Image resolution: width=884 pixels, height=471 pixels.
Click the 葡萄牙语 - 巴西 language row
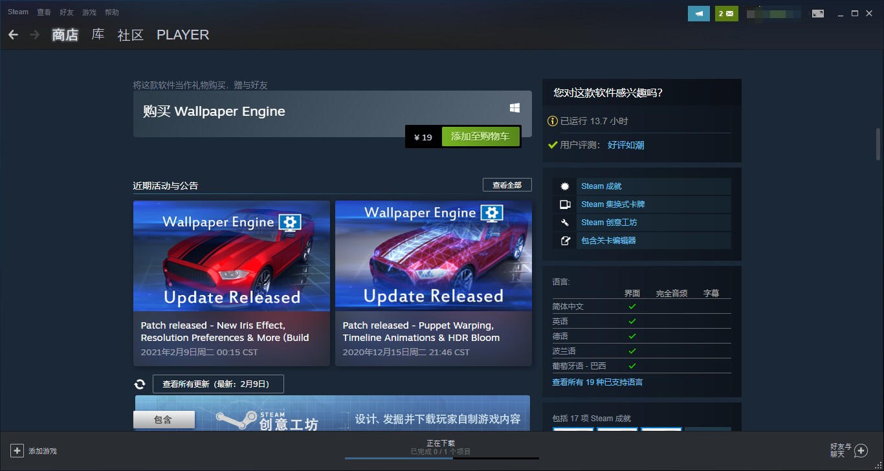pos(641,366)
